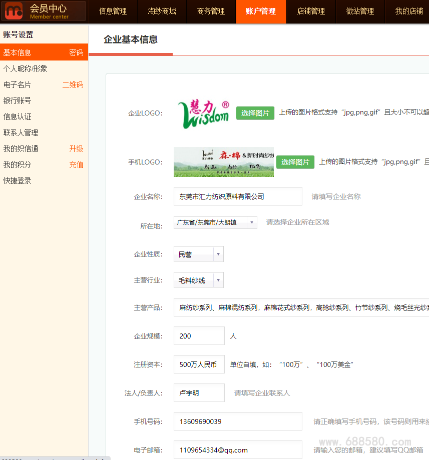Go to 微站管理 tab
Viewport: 429px width, 460px height.
pos(359,11)
